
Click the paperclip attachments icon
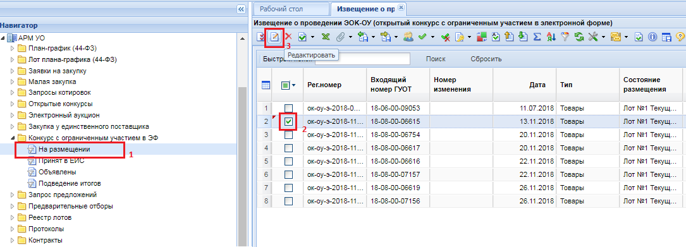coord(340,37)
